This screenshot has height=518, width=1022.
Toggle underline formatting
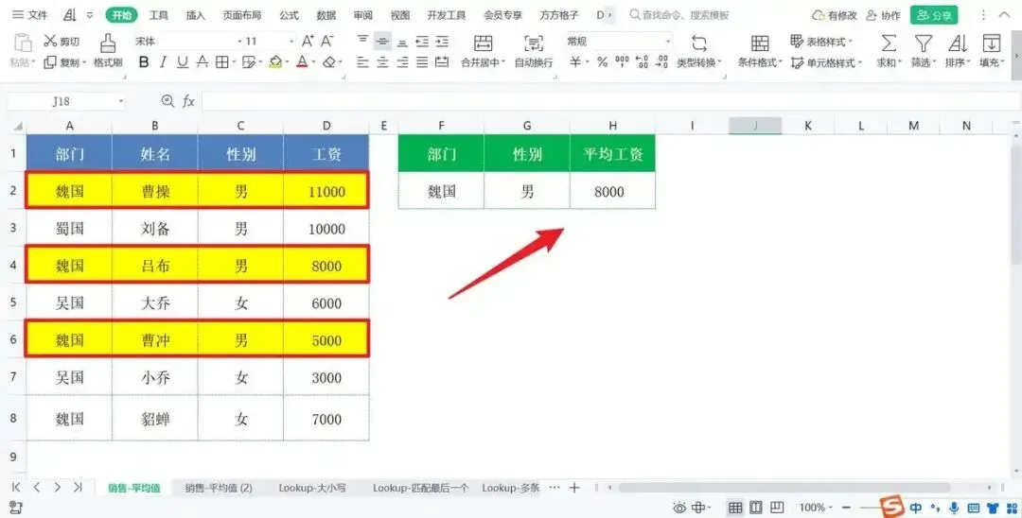[x=183, y=61]
